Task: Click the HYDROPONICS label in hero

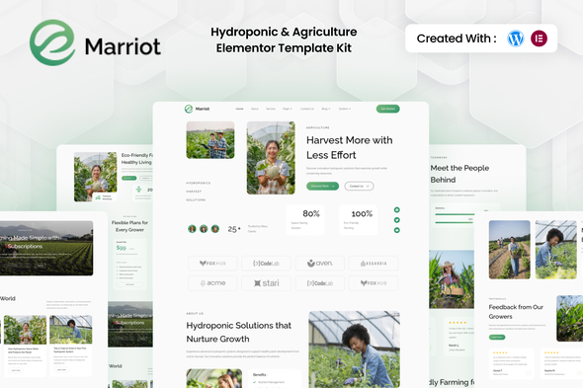Action: [199, 184]
